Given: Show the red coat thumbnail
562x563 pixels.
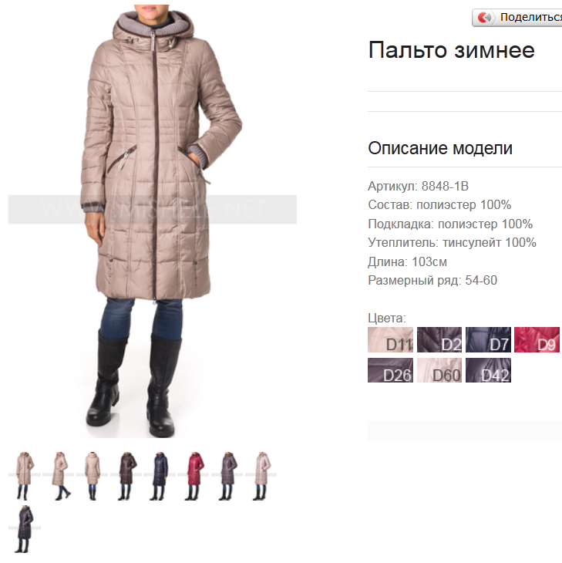Looking at the screenshot, I should [194, 476].
